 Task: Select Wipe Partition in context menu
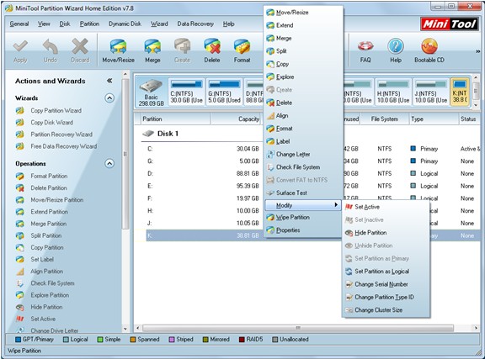pos(303,217)
